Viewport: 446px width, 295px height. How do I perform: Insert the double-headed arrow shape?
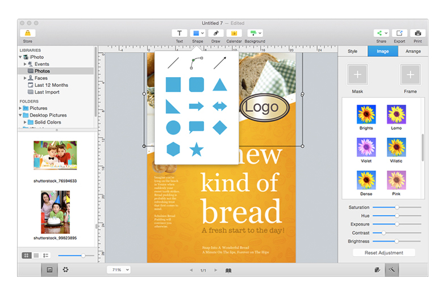[219, 106]
